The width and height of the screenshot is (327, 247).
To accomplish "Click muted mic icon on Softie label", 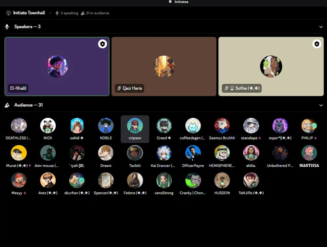I will [226, 88].
